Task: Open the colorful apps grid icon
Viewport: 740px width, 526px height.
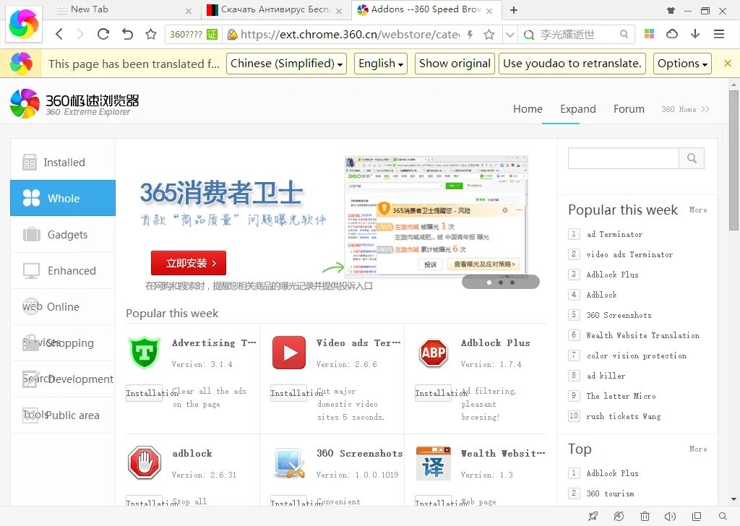Action: pos(650,34)
